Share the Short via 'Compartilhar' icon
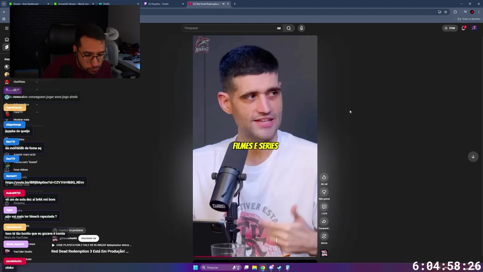 point(324,221)
